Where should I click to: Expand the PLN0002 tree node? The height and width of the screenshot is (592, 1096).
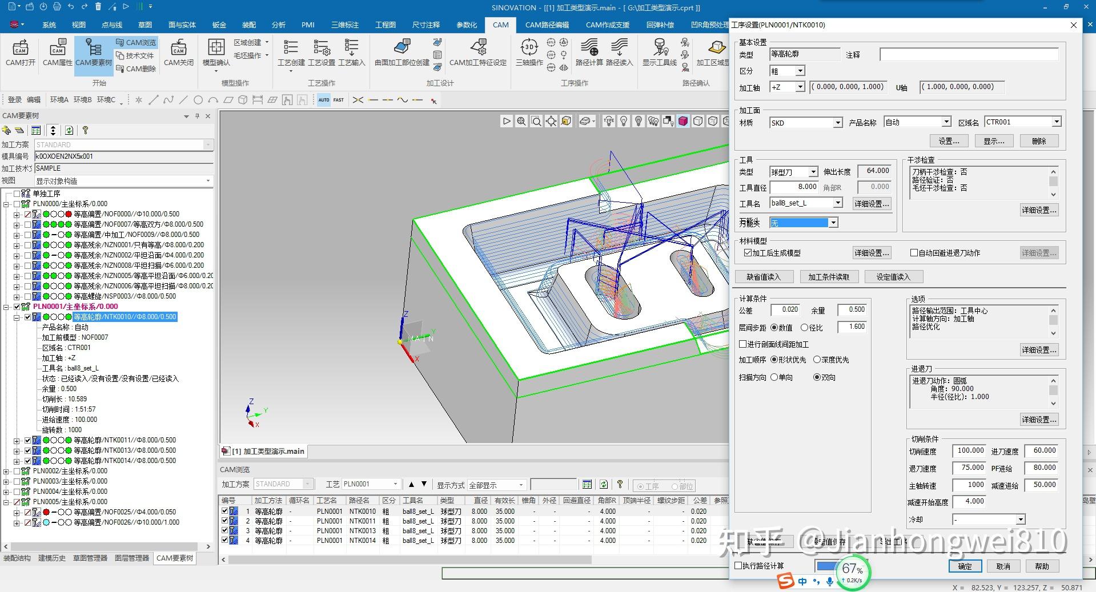pyautogui.click(x=6, y=471)
